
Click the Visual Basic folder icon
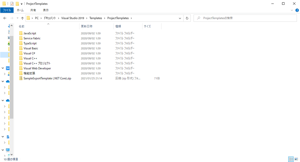21,48
